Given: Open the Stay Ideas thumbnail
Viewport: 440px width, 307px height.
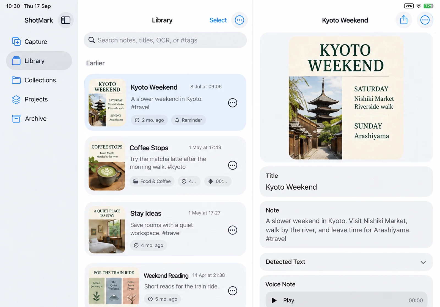Looking at the screenshot, I should (107, 229).
